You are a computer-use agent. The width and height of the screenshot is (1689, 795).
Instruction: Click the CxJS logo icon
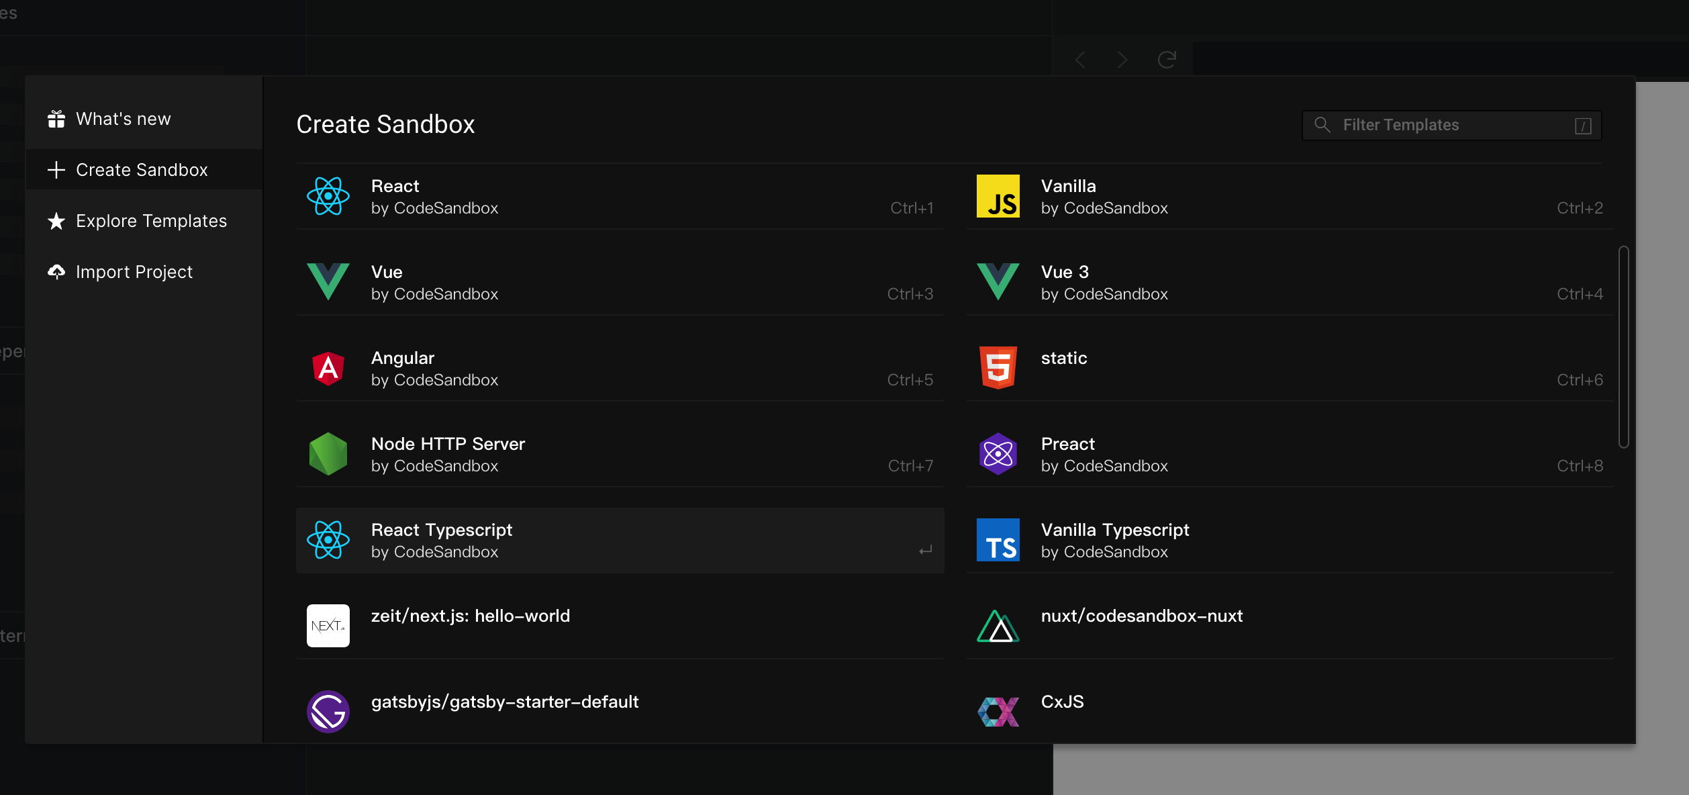[x=998, y=712]
